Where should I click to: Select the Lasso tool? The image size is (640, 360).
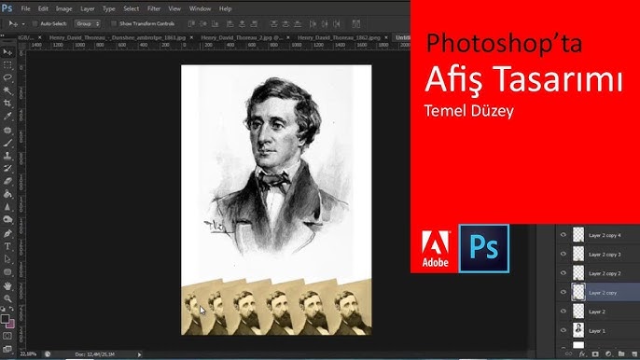point(7,77)
